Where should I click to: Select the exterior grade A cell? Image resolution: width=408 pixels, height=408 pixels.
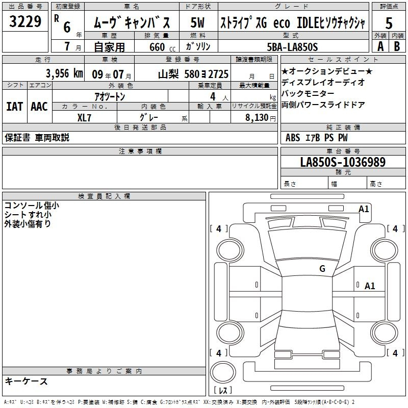(380, 45)
